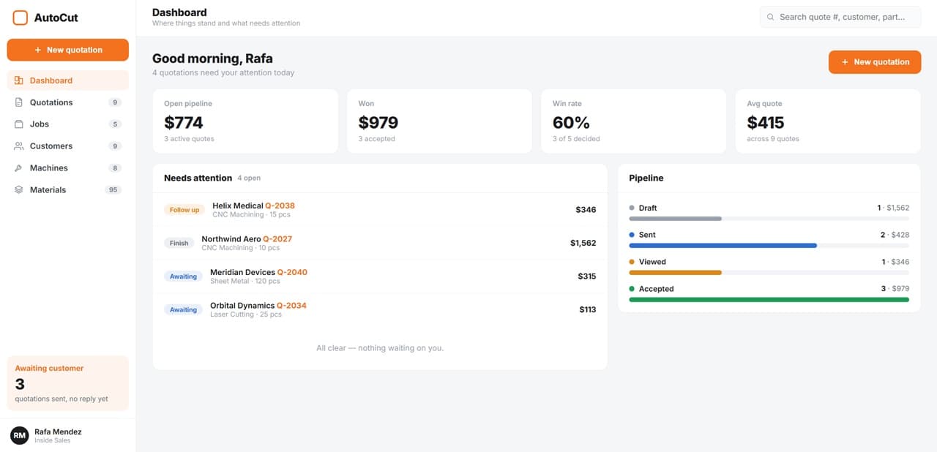Open the Materials layers icon
Viewport: 937px width, 452px height.
point(19,190)
